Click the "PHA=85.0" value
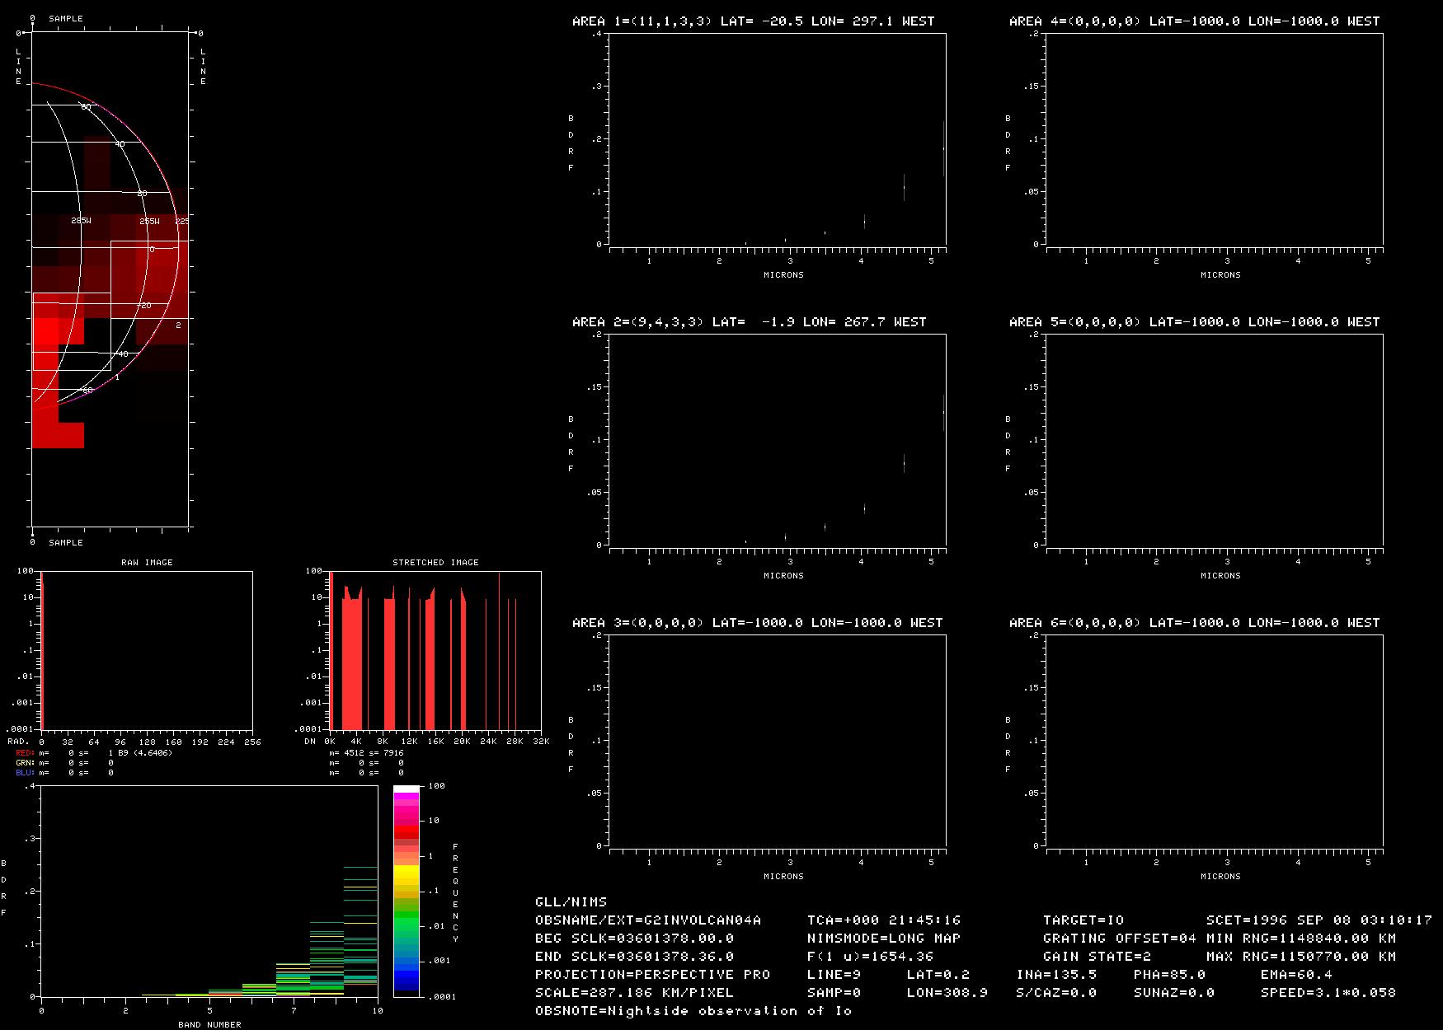Viewport: 1443px width, 1030px height. coord(1169,975)
